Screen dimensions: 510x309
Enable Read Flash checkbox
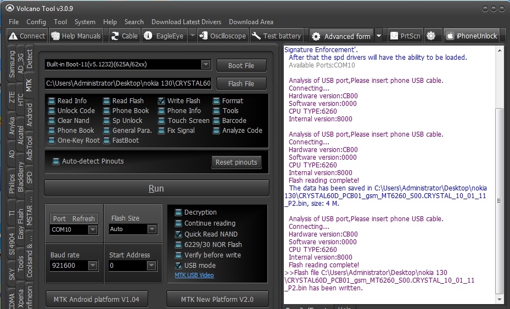[x=107, y=101]
